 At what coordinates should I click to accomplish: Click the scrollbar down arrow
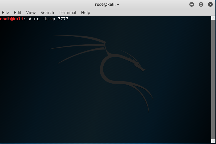(213, 141)
